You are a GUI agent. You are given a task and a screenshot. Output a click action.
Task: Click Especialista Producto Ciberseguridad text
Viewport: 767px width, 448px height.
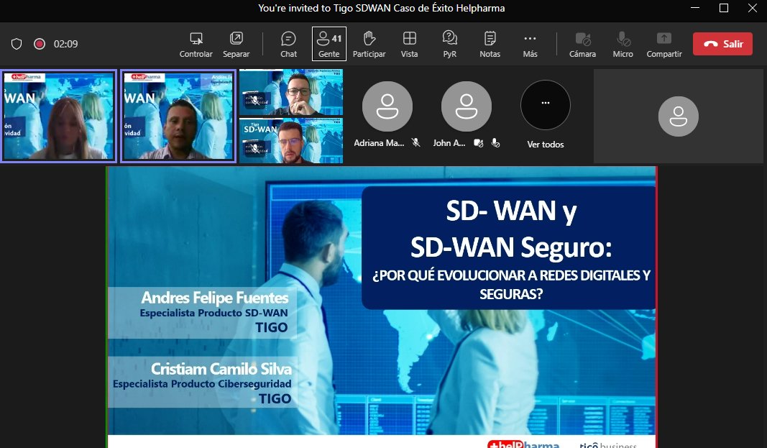pyautogui.click(x=202, y=384)
